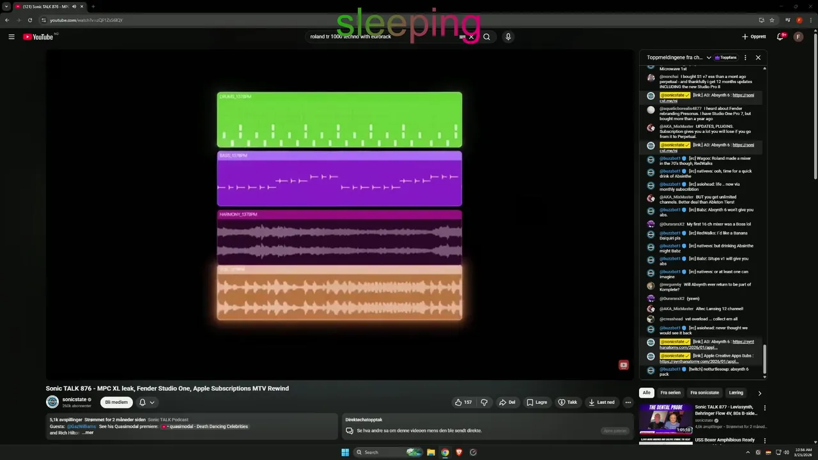The height and width of the screenshot is (460, 818).
Task: Expand the subscription bell dropdown chevron
Action: [x=152, y=402]
